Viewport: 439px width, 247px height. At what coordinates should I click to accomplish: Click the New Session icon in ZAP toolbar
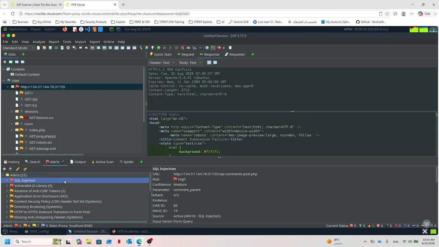click(x=38, y=48)
